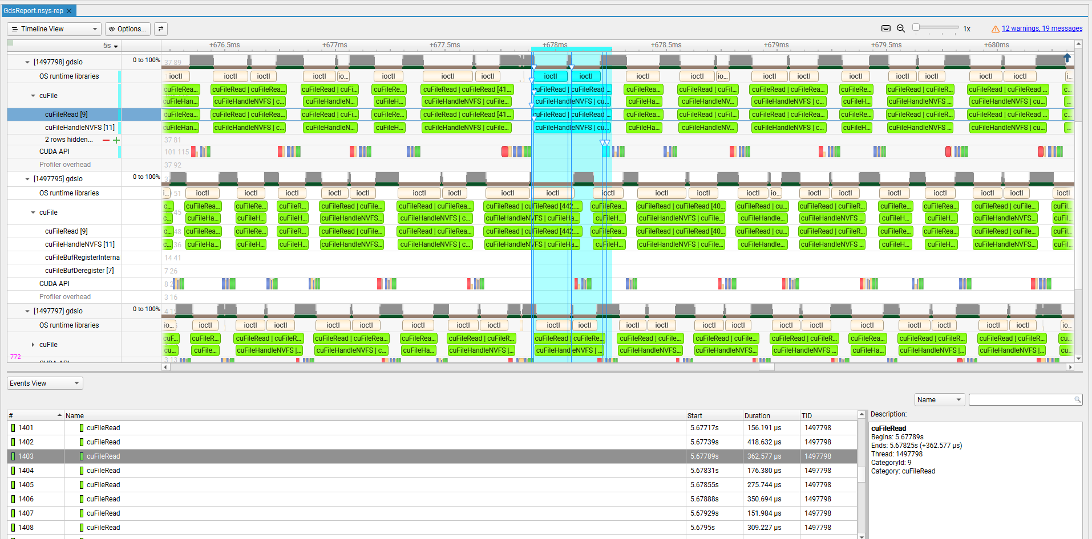Collapse the [1497798] gdsio process row
This screenshot has width=1092, height=539.
[x=26, y=62]
